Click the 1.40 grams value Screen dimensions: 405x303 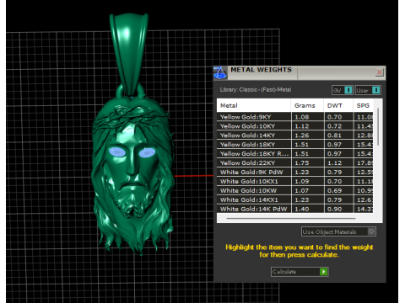point(302,209)
